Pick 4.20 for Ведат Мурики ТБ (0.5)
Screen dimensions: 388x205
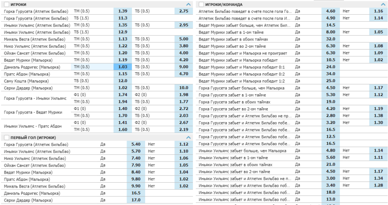[184, 60]
